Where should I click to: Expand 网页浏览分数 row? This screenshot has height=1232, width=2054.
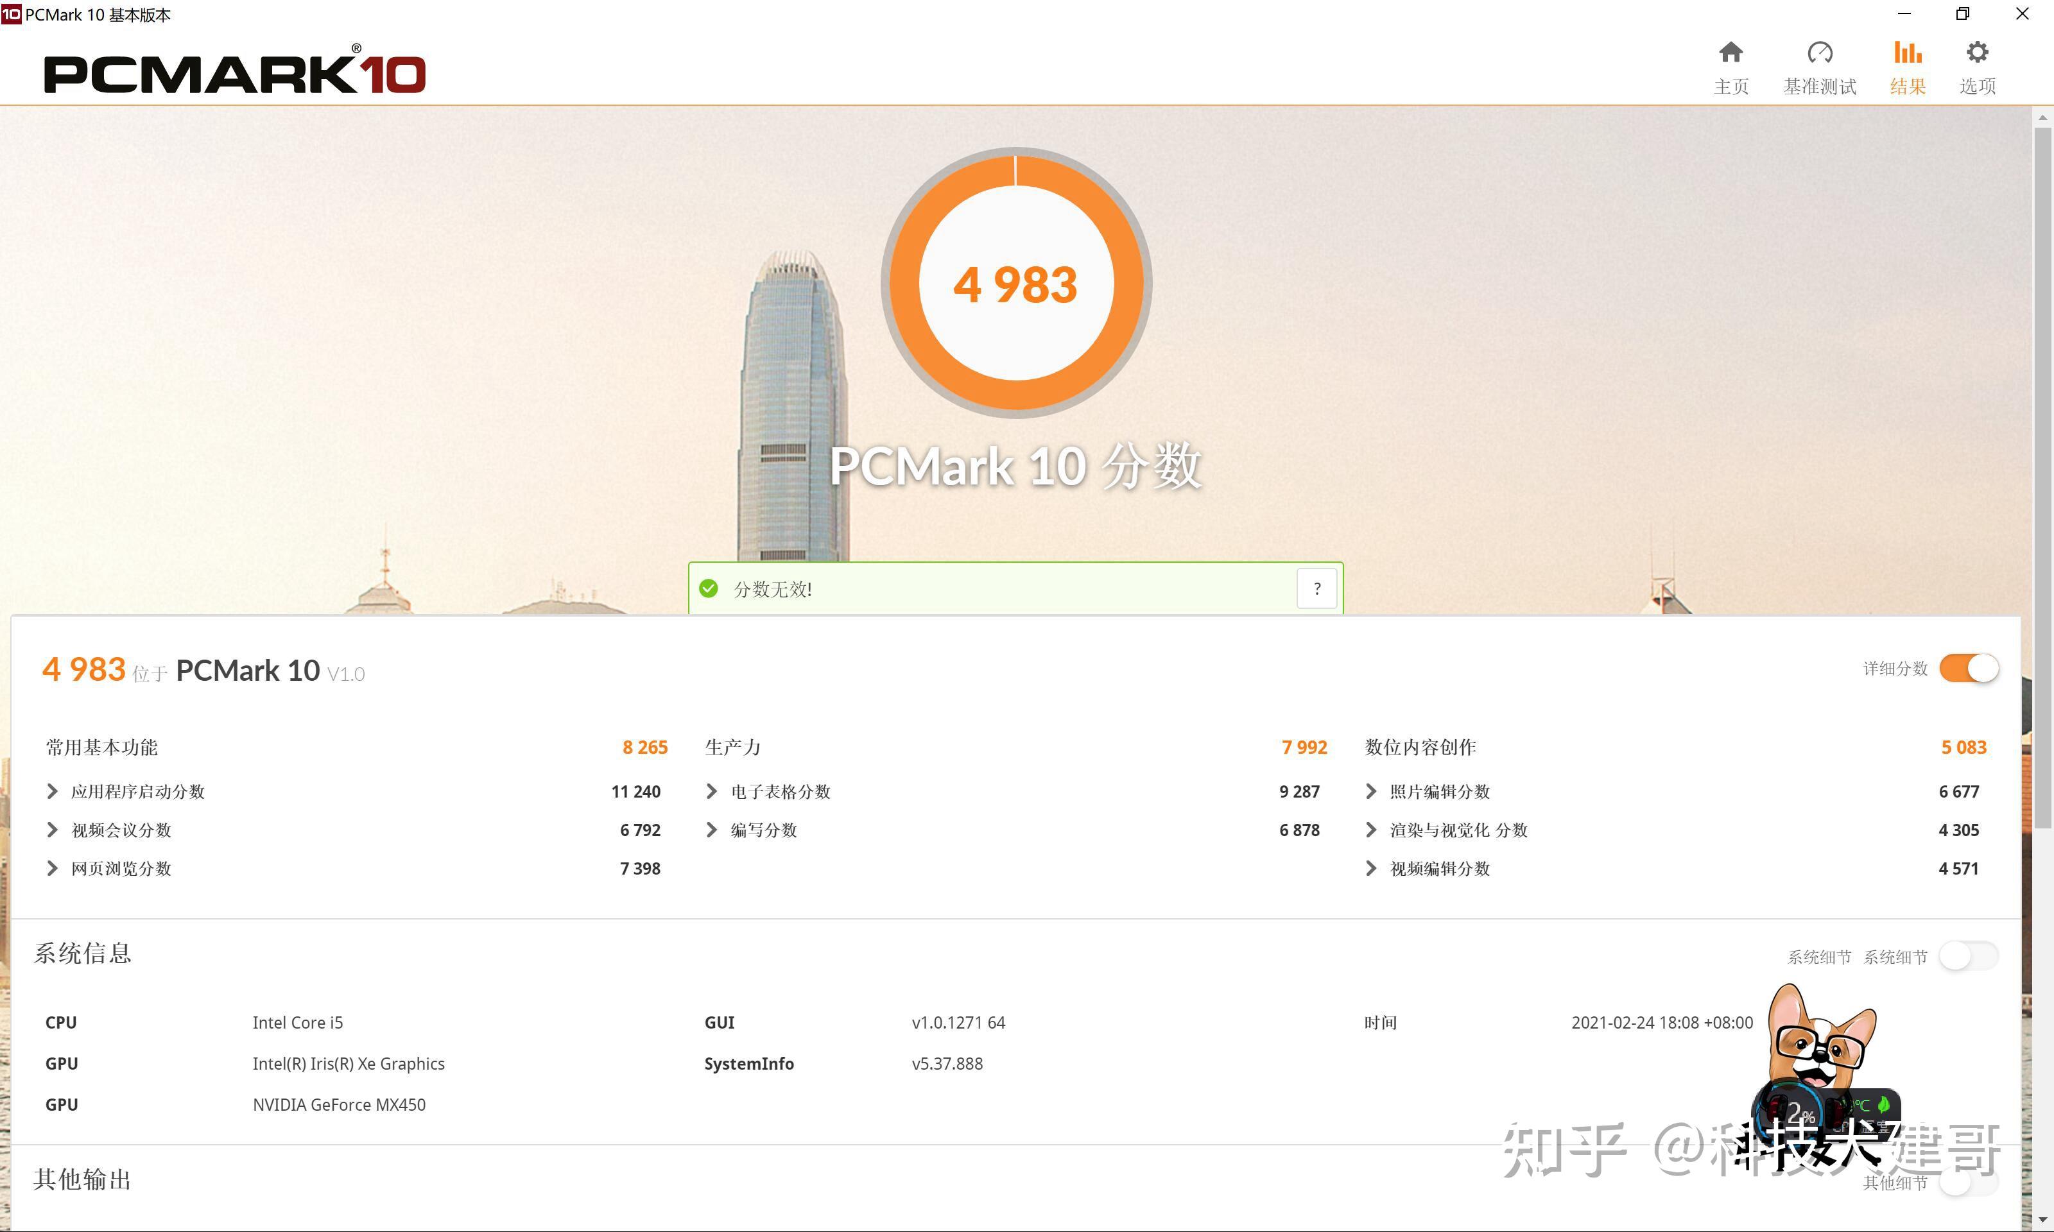click(52, 868)
